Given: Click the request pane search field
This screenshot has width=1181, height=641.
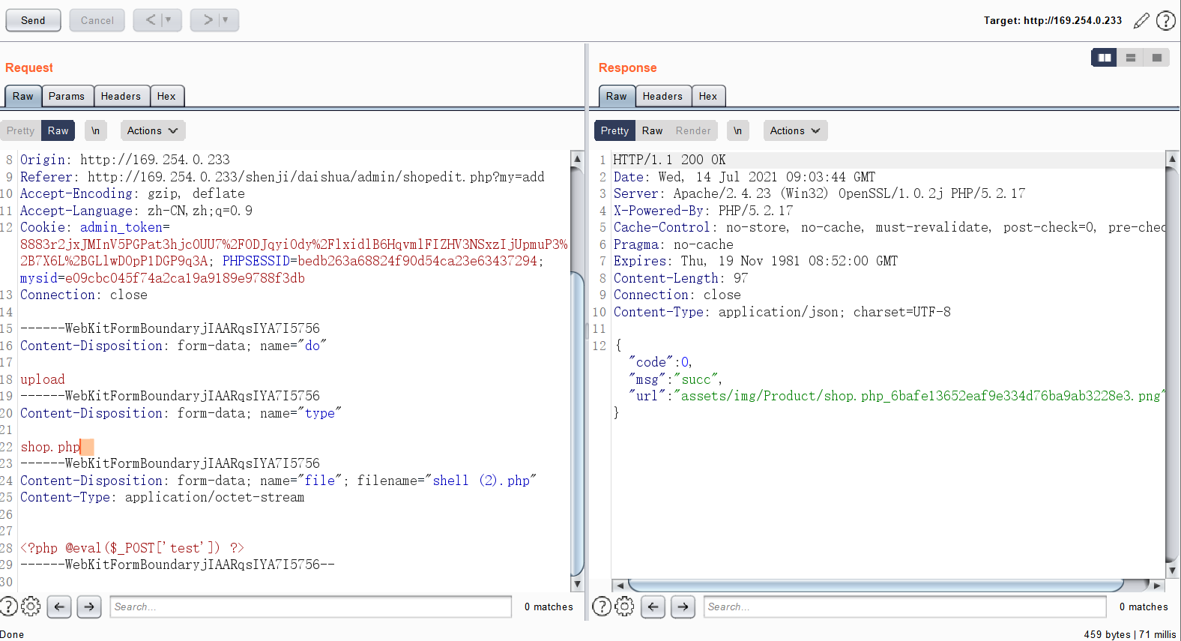Looking at the screenshot, I should tap(311, 607).
